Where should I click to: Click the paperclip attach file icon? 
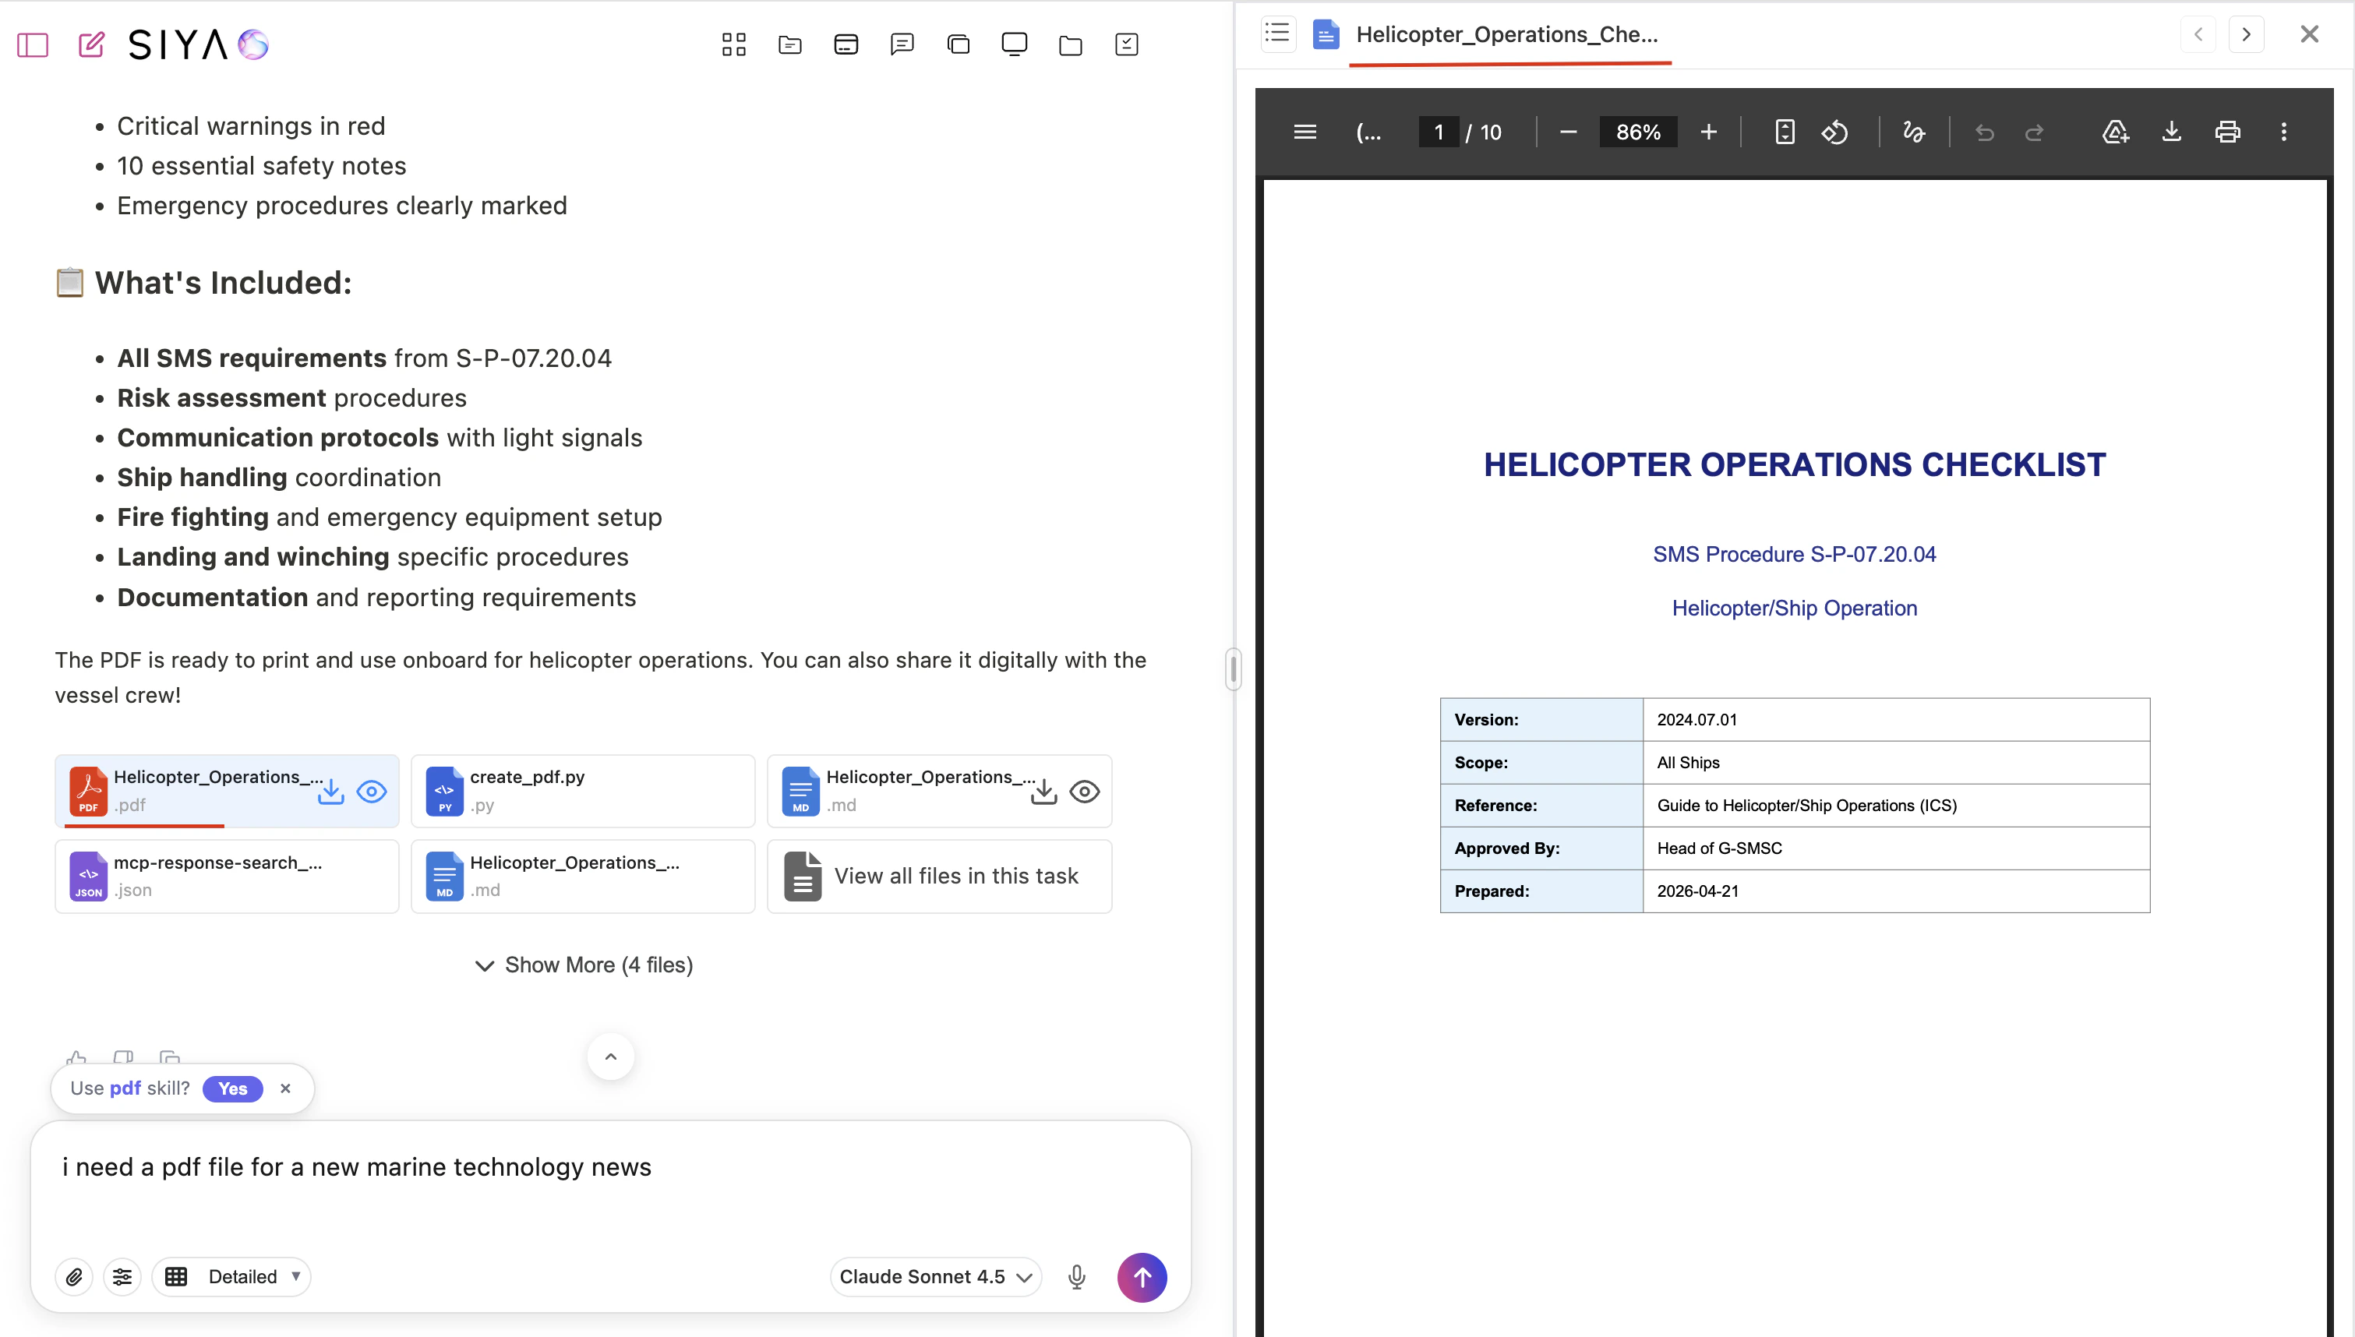coord(74,1276)
